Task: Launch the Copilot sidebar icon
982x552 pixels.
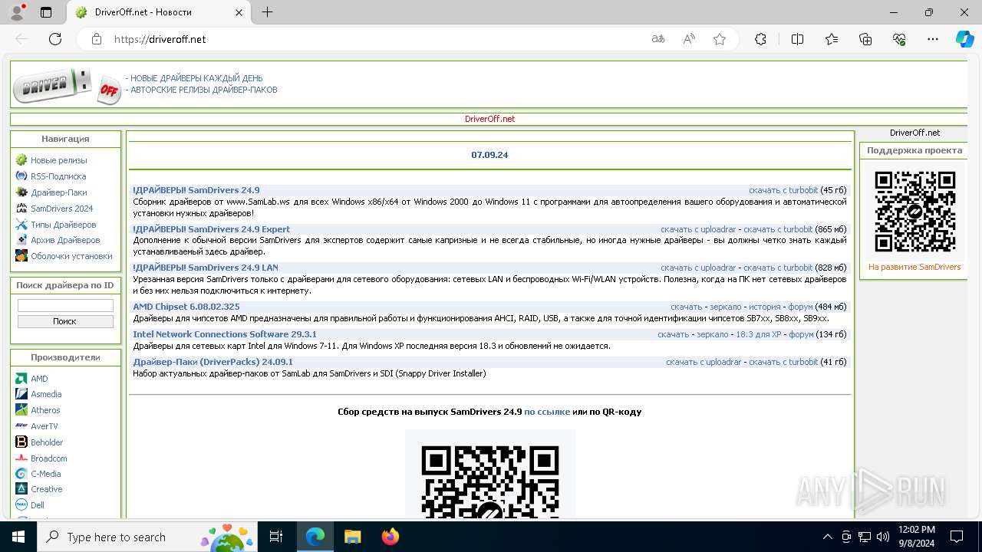Action: click(964, 39)
